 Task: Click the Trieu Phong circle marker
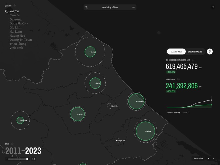coord(136,101)
